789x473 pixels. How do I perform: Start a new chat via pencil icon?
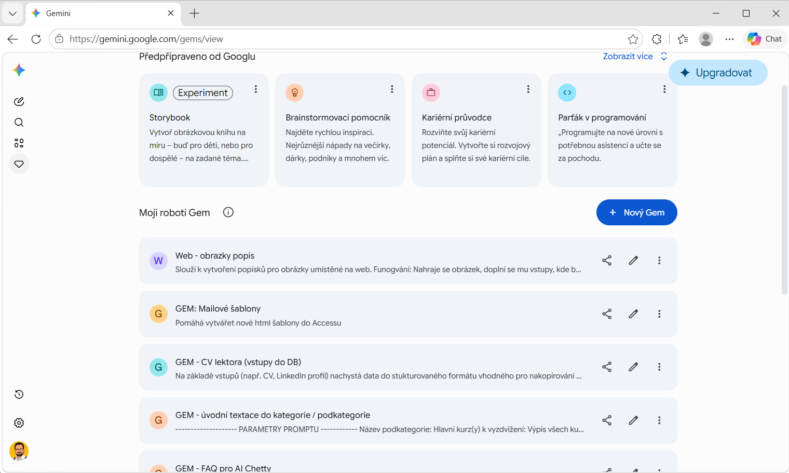19,101
